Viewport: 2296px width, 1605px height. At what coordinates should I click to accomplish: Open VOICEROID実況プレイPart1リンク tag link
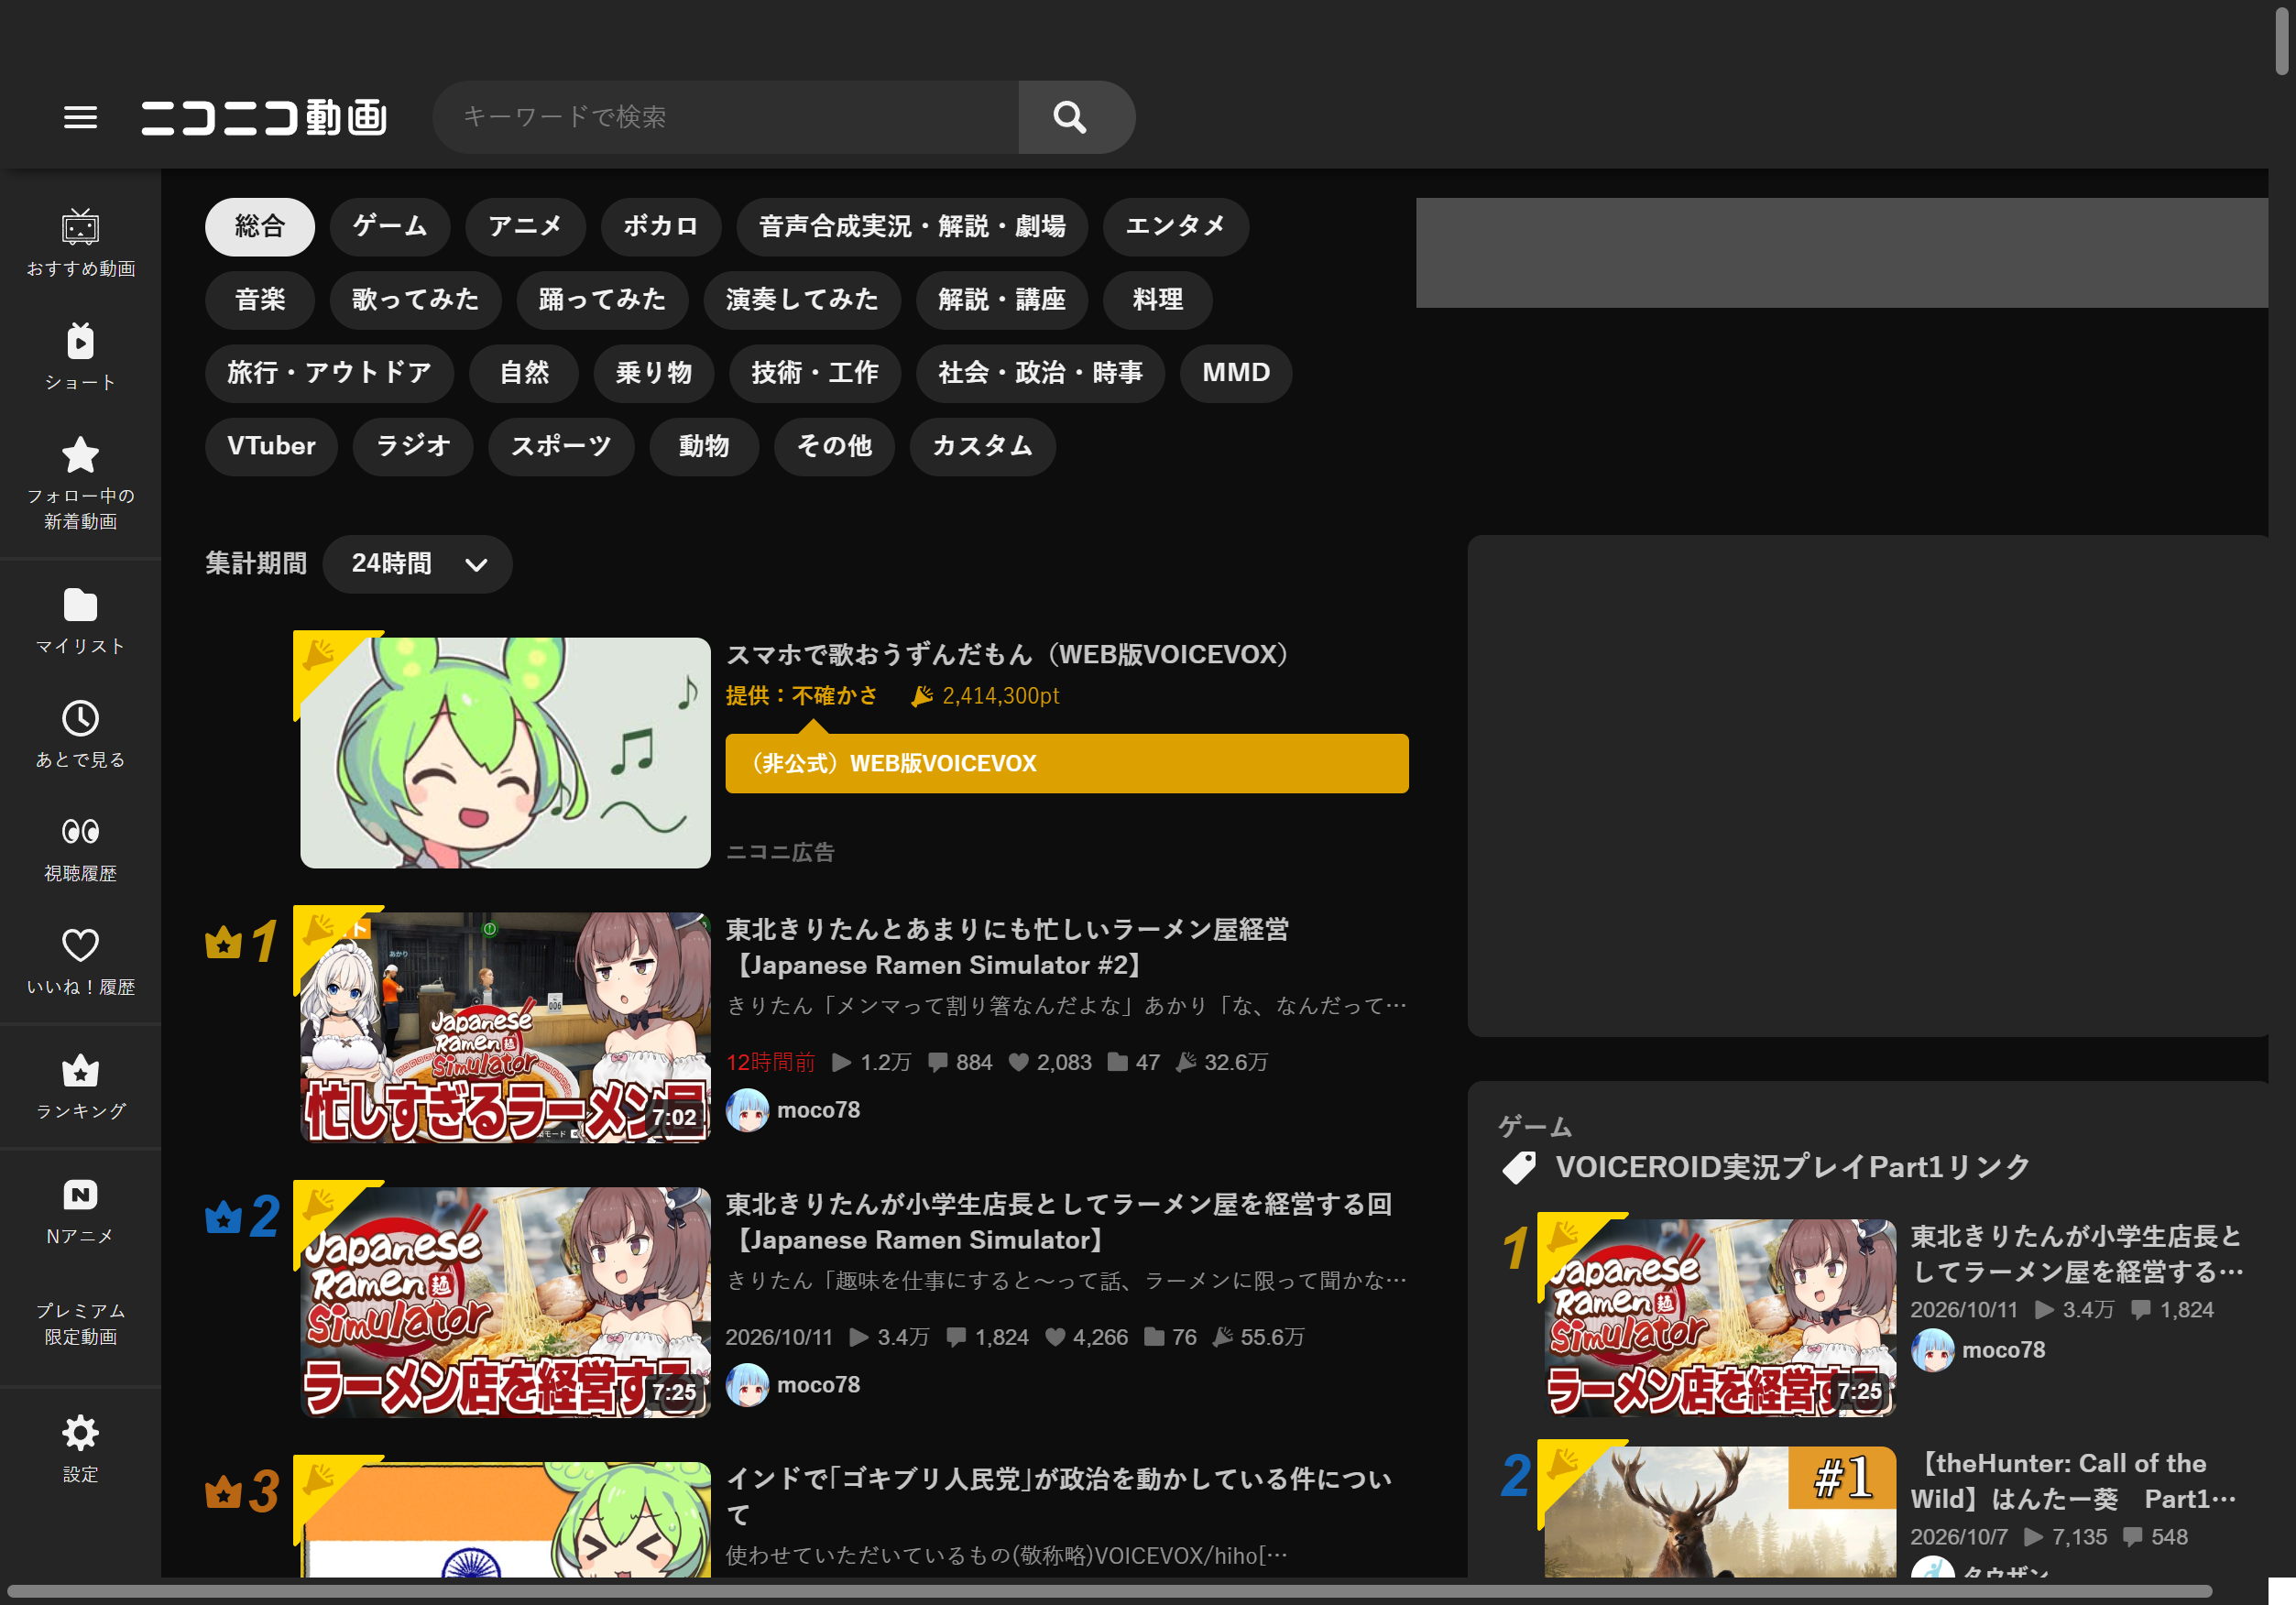pos(1792,1167)
